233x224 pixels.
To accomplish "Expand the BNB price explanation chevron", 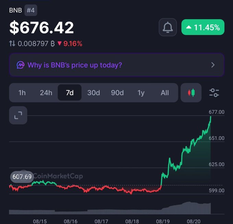I will [213, 65].
